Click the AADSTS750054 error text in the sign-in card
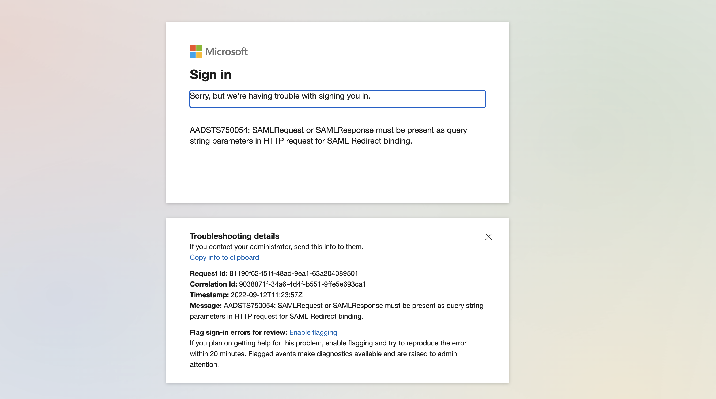The height and width of the screenshot is (399, 716). pyautogui.click(x=328, y=135)
